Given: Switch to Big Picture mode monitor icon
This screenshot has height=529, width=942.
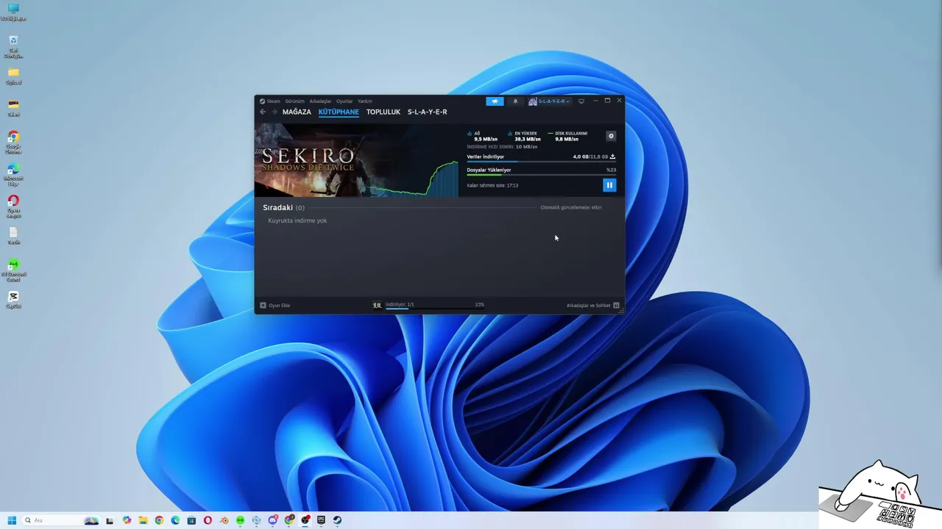Looking at the screenshot, I should [581, 101].
